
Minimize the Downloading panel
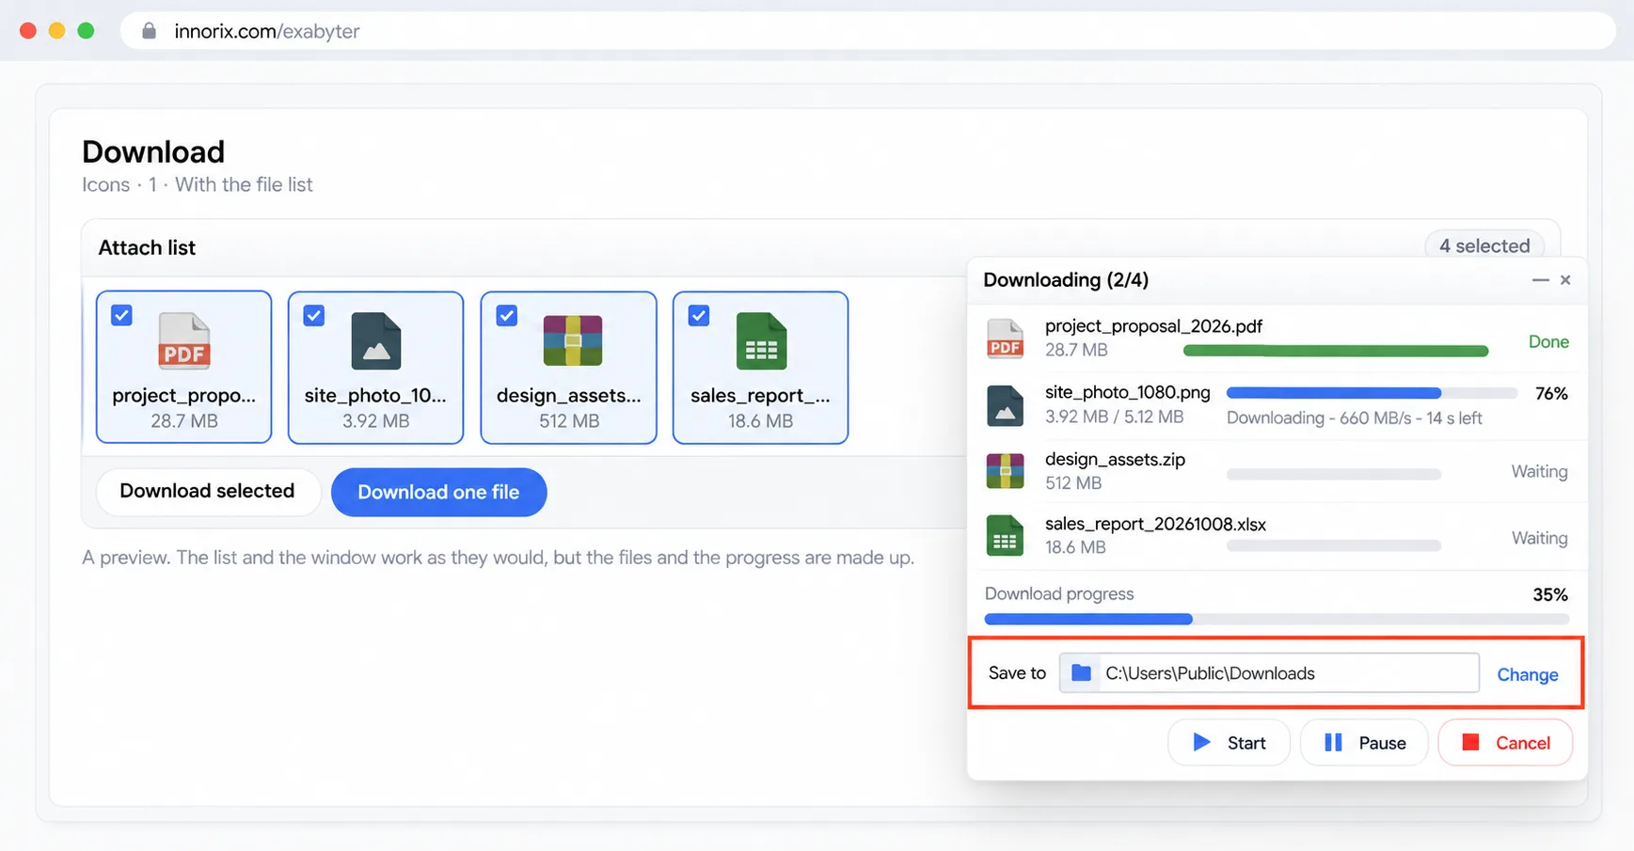[x=1541, y=280]
